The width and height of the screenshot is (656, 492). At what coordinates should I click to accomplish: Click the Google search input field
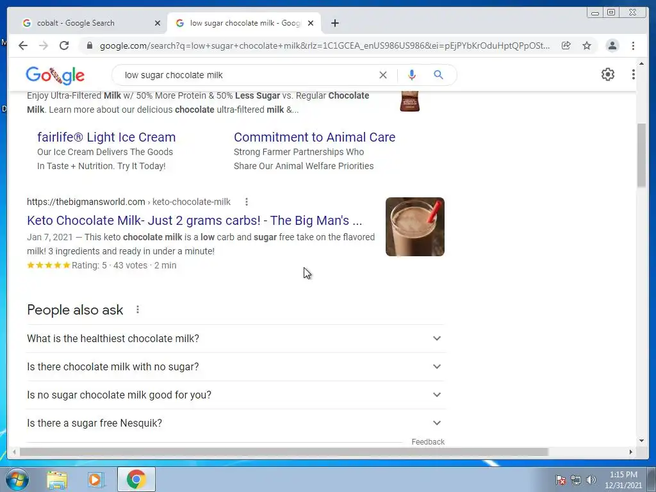tap(247, 75)
